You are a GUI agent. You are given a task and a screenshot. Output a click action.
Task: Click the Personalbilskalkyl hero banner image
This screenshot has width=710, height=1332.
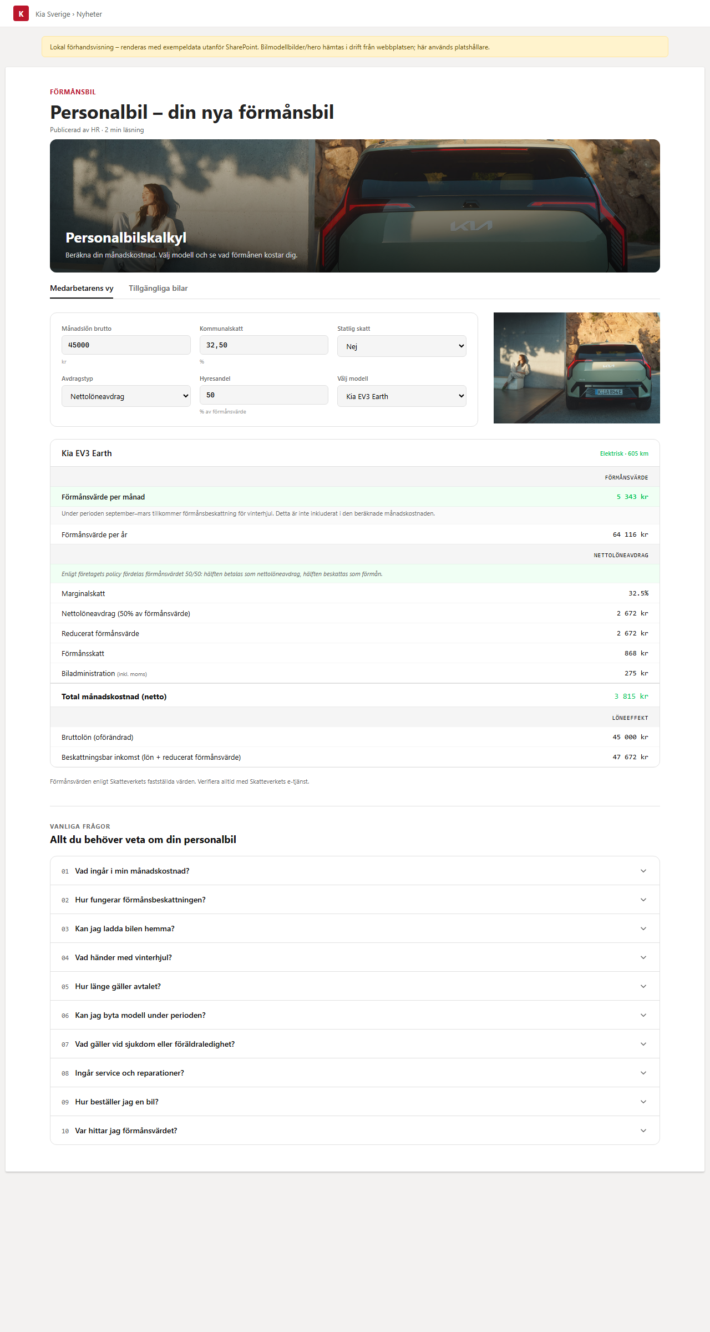pyautogui.click(x=355, y=206)
